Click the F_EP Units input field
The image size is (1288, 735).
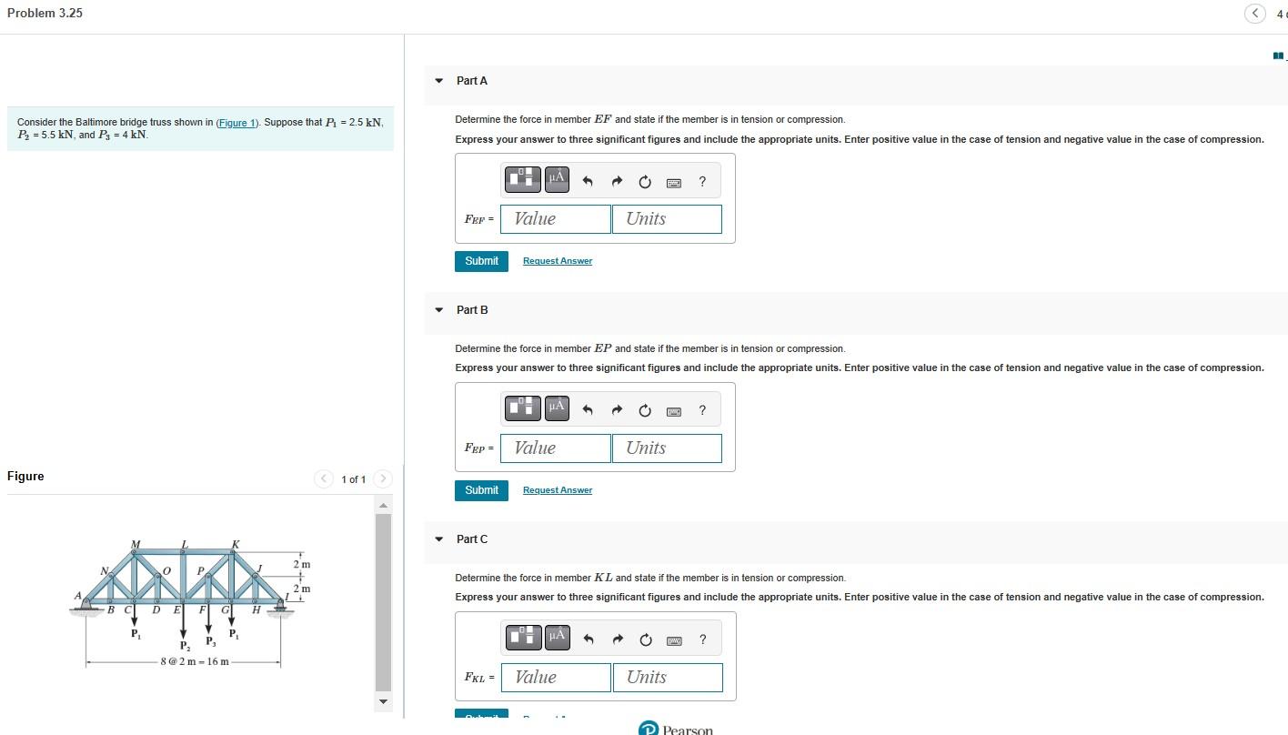pos(668,448)
